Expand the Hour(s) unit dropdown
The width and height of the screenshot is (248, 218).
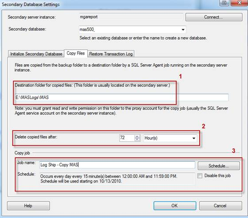[x=170, y=138]
